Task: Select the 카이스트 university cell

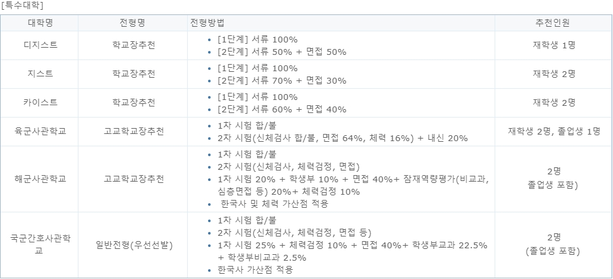Action: click(41, 103)
